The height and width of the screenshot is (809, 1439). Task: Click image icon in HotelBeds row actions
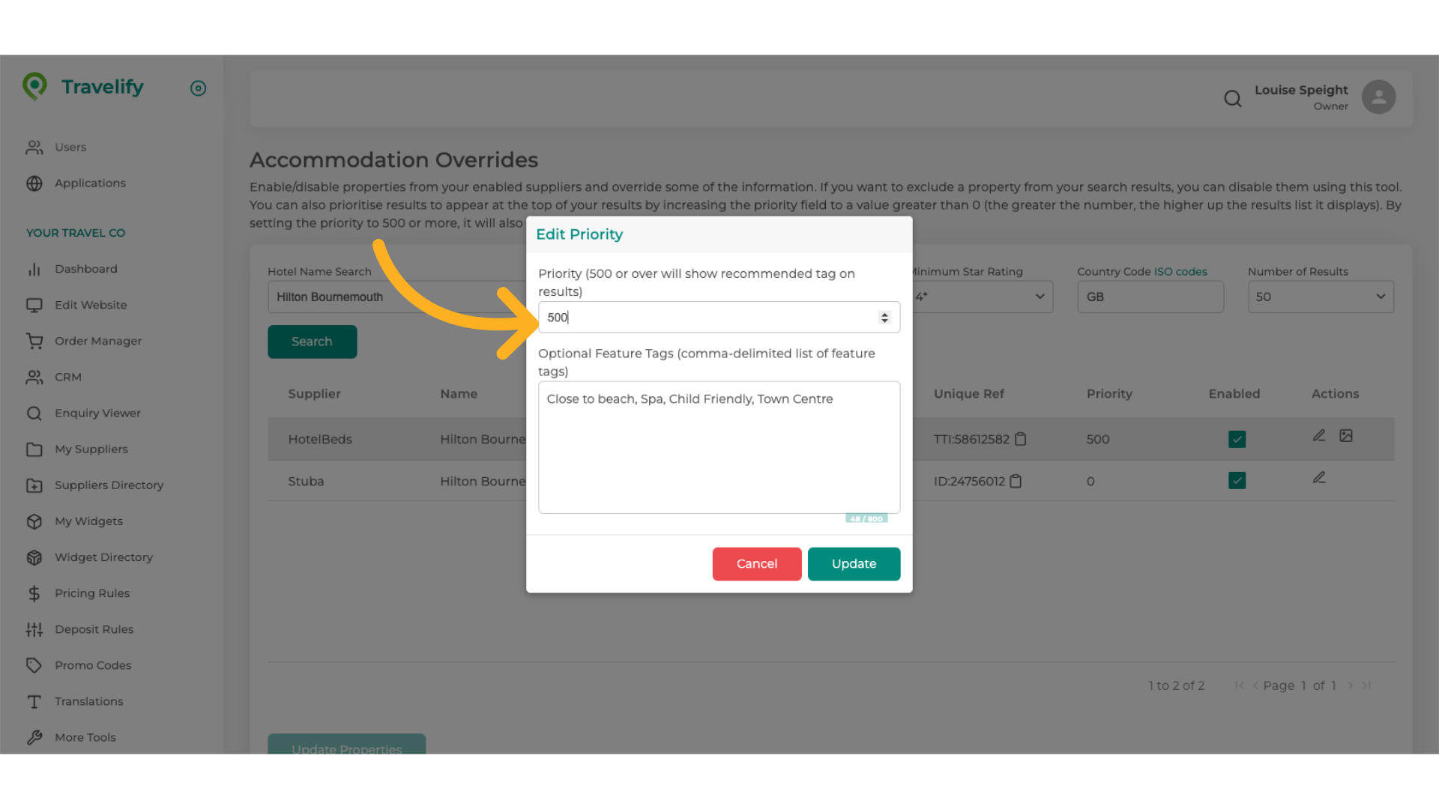click(1346, 436)
